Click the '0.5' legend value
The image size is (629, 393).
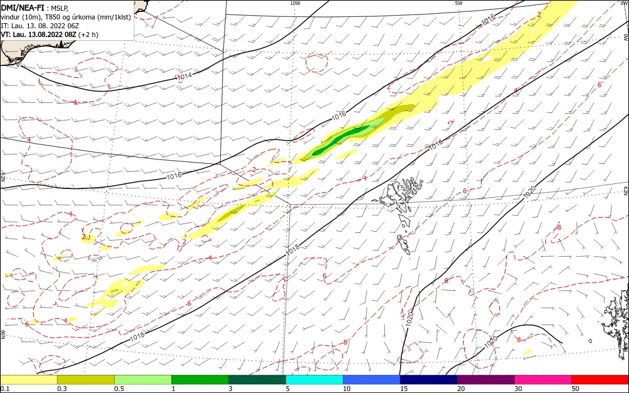119,389
